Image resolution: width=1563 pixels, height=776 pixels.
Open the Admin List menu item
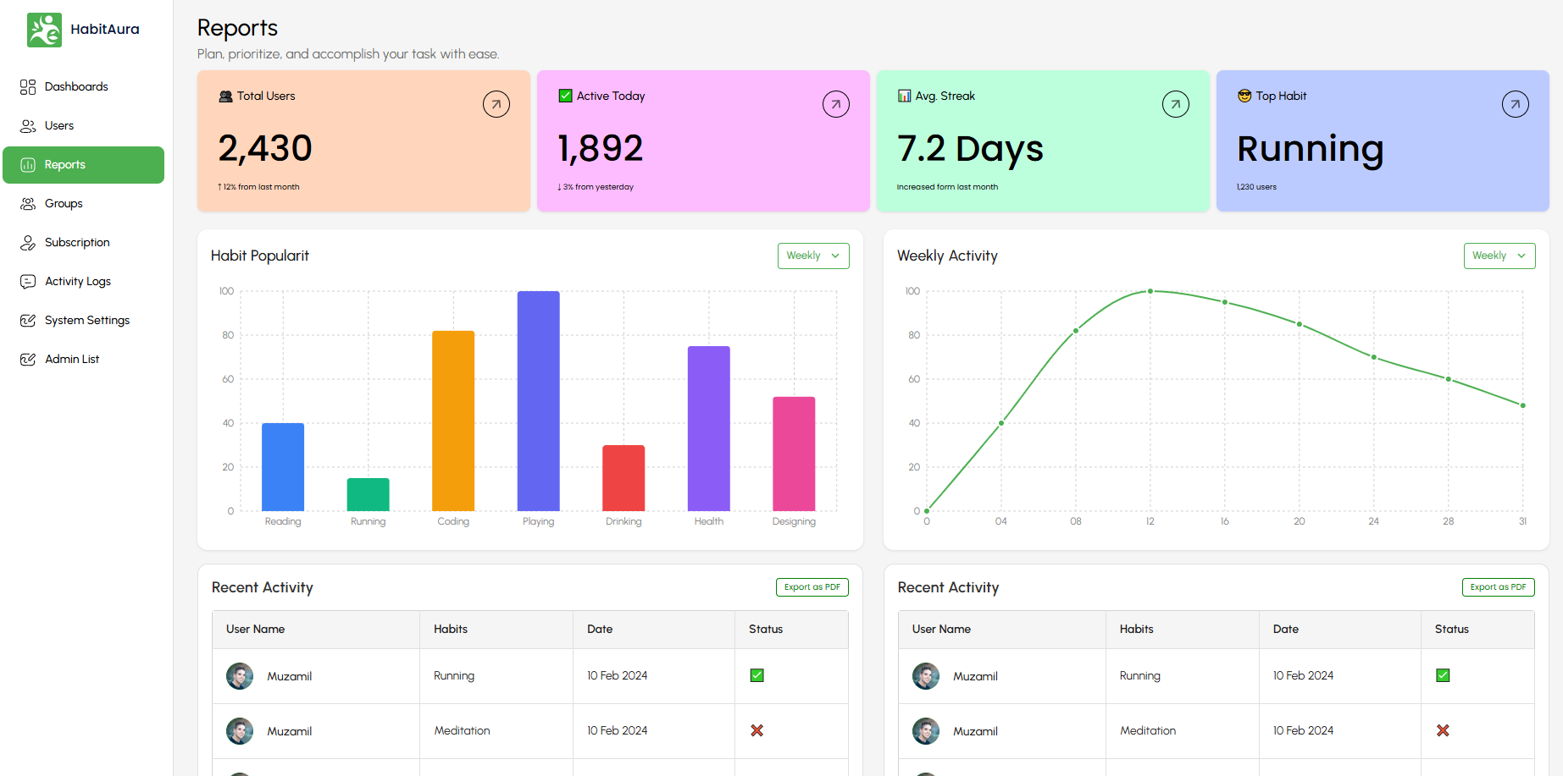click(x=83, y=359)
